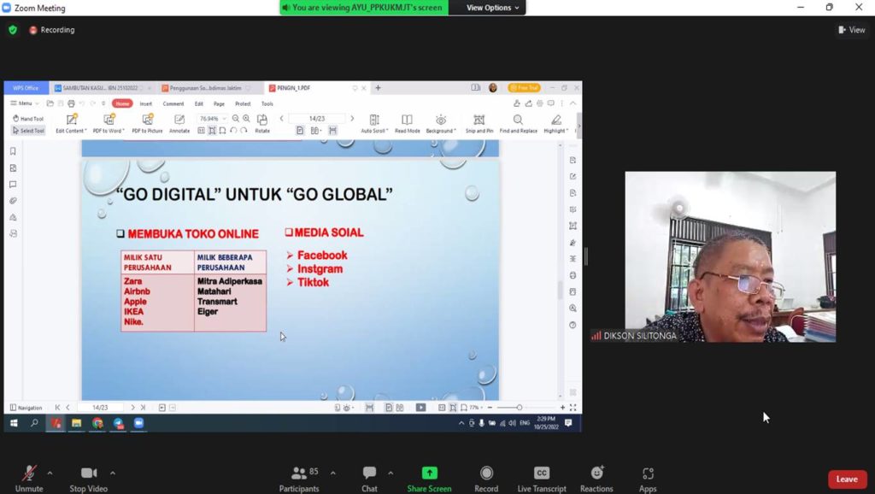The height and width of the screenshot is (494, 875).
Task: Rotate the PDF page
Action: pyautogui.click(x=261, y=124)
